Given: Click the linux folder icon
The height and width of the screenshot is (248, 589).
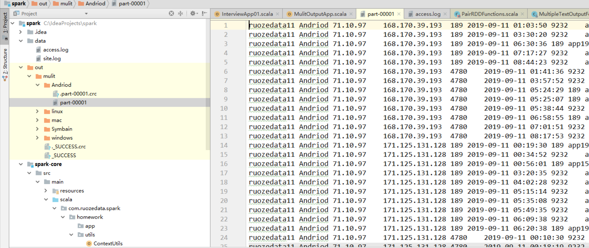Looking at the screenshot, I should point(47,111).
